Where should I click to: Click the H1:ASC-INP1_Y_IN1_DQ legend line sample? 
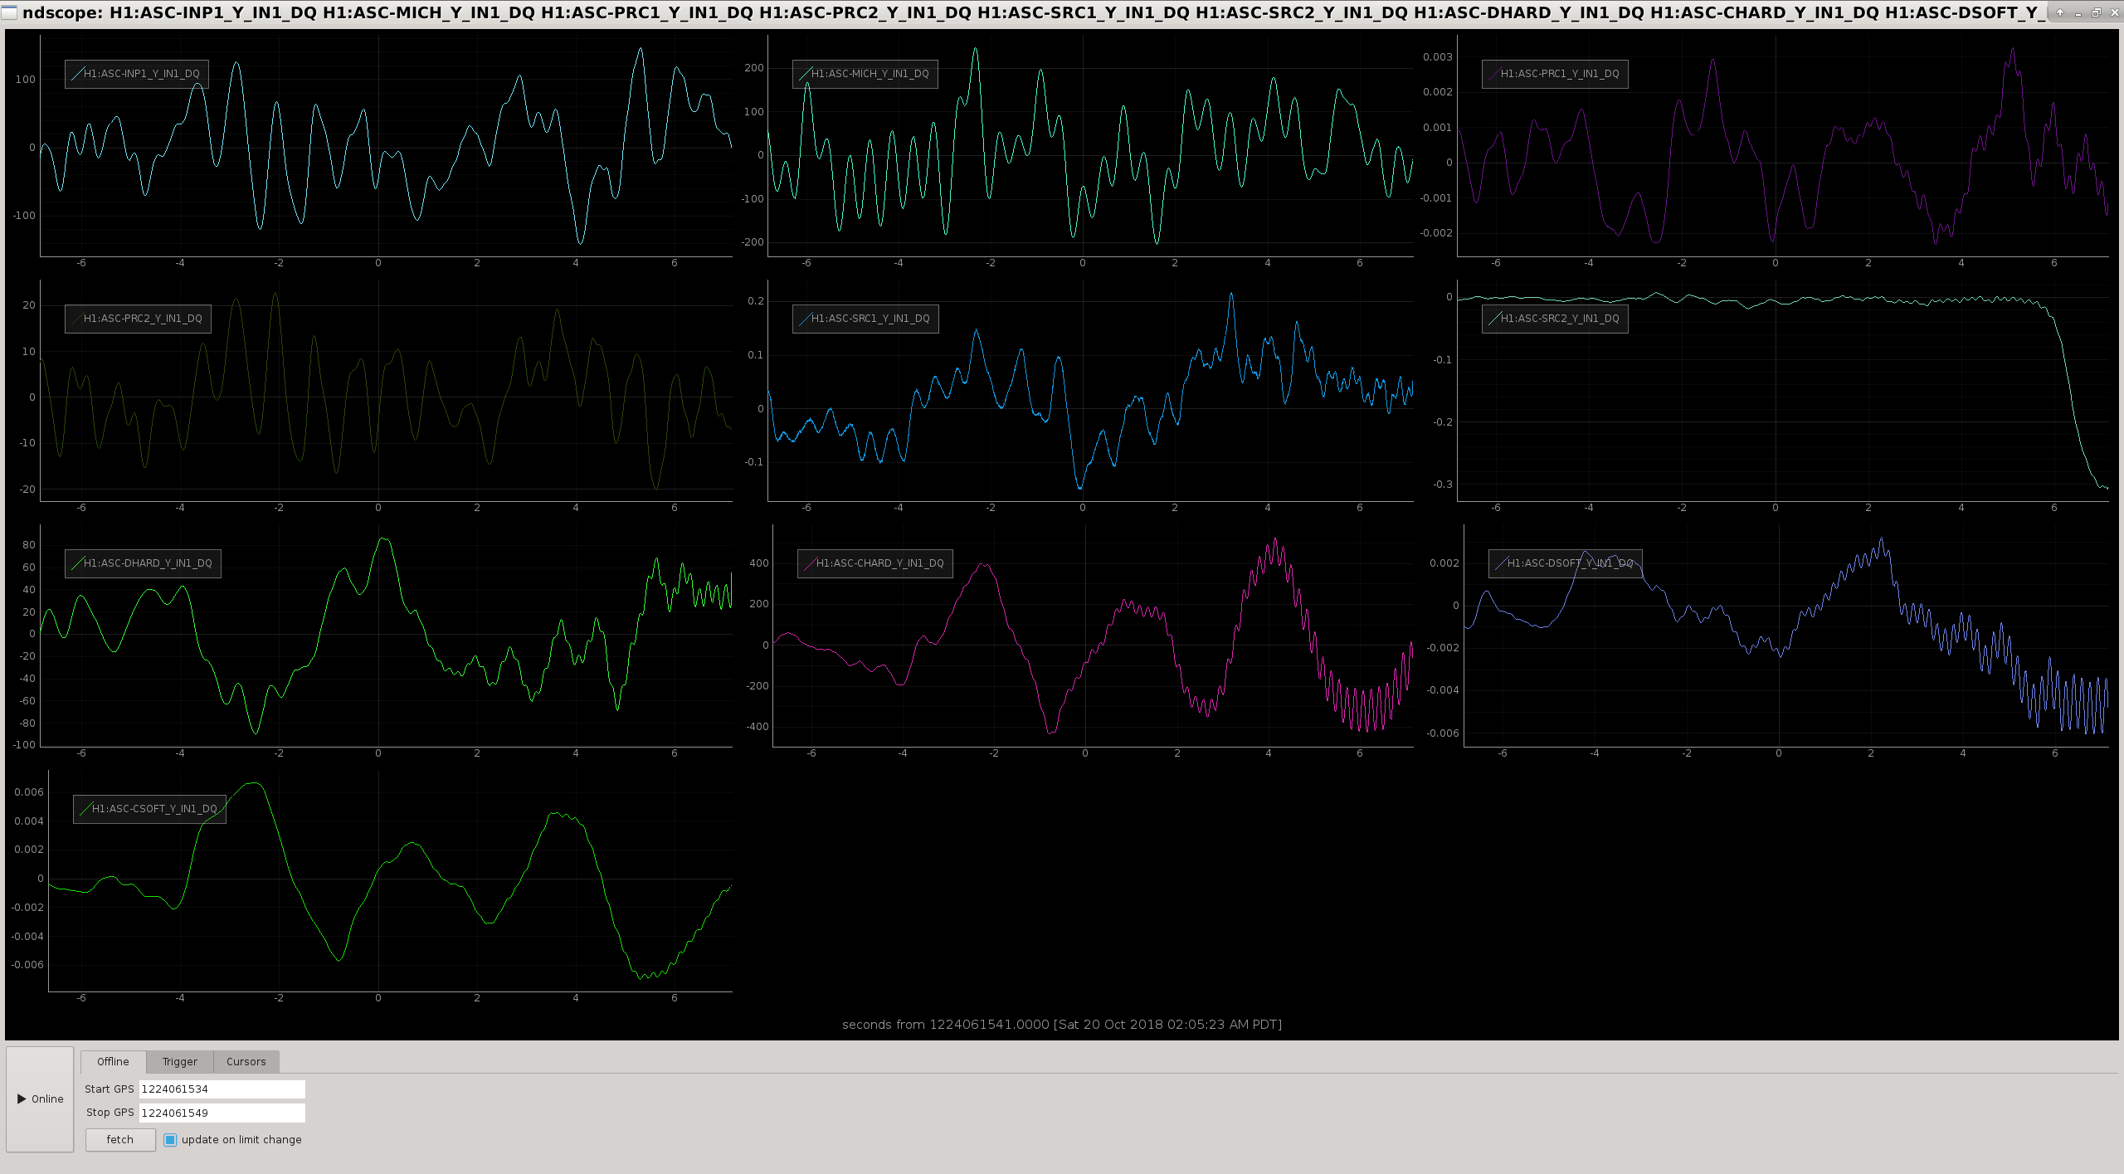pos(76,74)
